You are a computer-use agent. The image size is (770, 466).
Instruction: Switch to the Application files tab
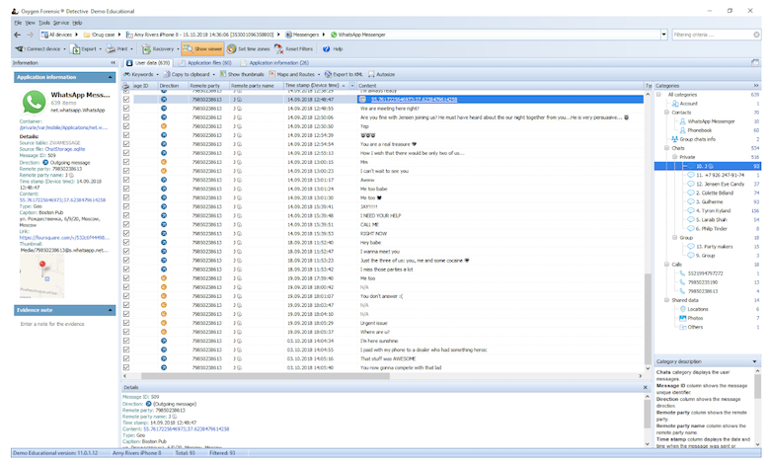point(204,63)
